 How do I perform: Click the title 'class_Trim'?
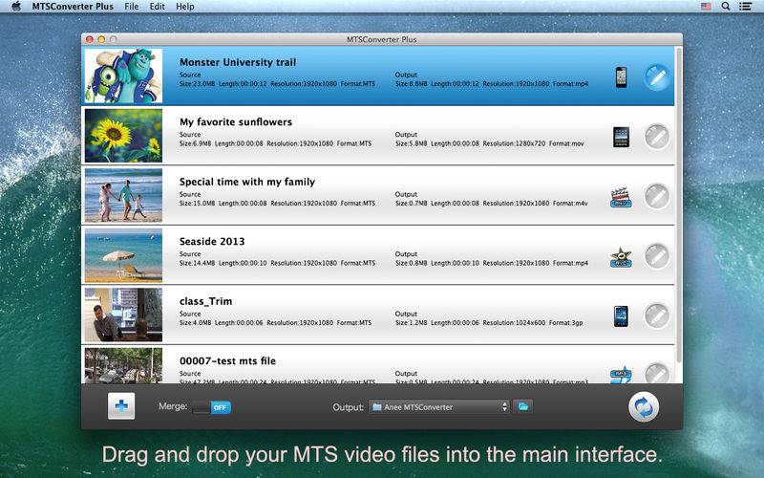(x=205, y=301)
